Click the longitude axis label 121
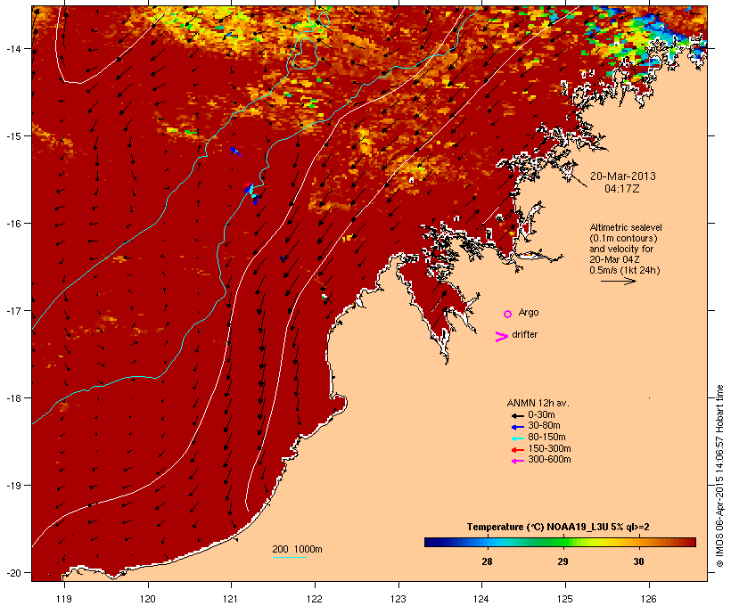The image size is (731, 606). [231, 599]
